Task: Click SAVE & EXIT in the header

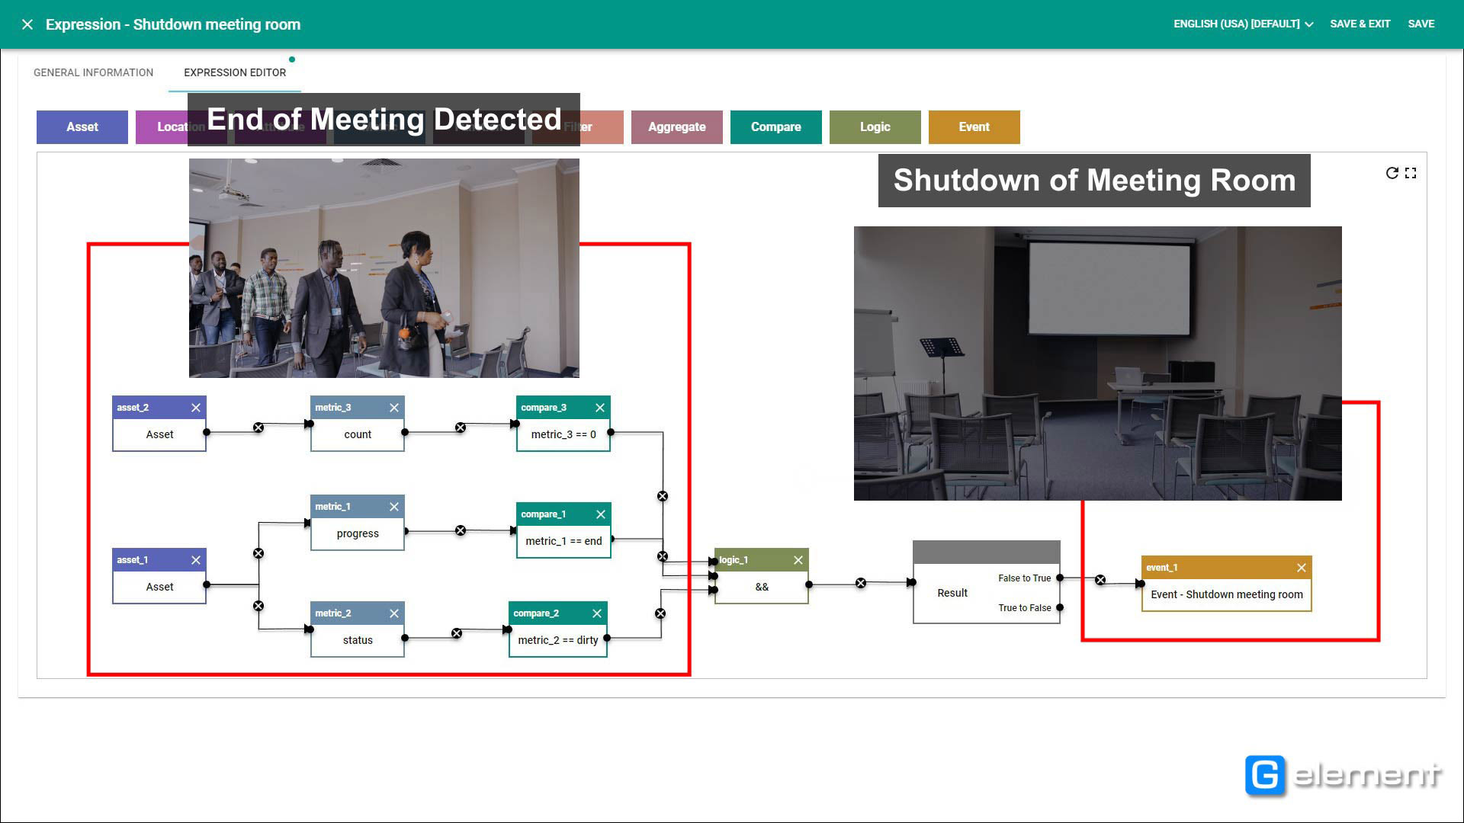Action: click(1360, 24)
